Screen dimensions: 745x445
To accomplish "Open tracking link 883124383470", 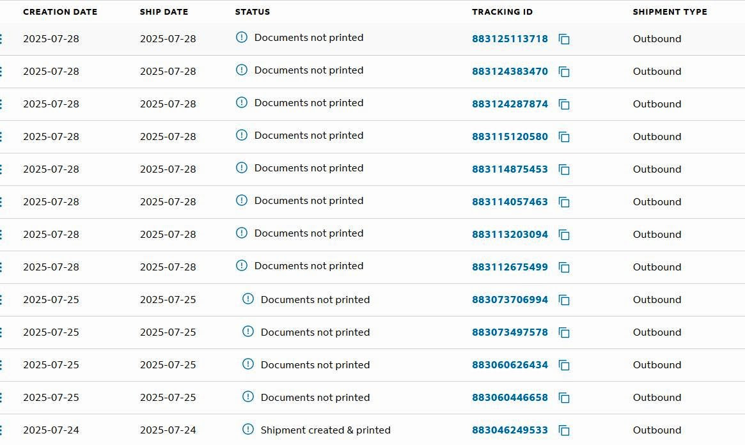I will (510, 71).
